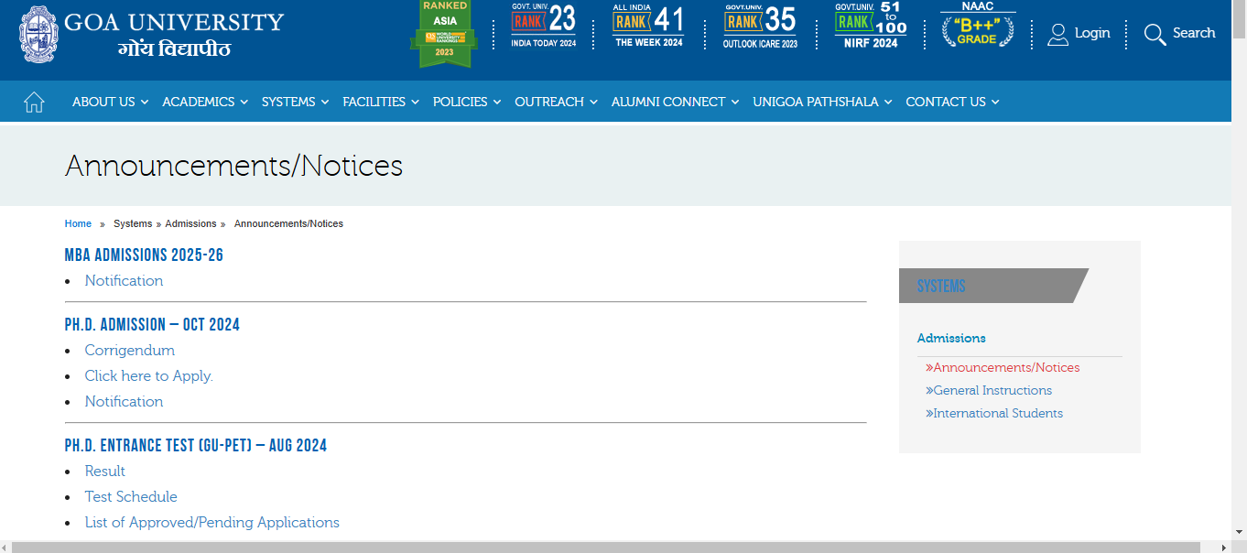Click the 'Click here to Apply.' link

148,376
